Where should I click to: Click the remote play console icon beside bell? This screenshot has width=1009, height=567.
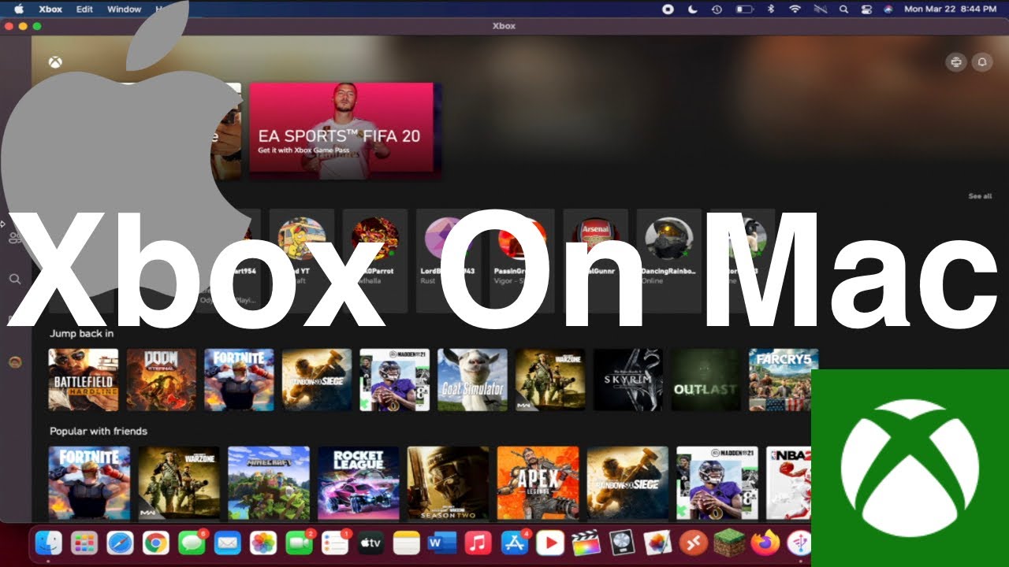point(956,62)
